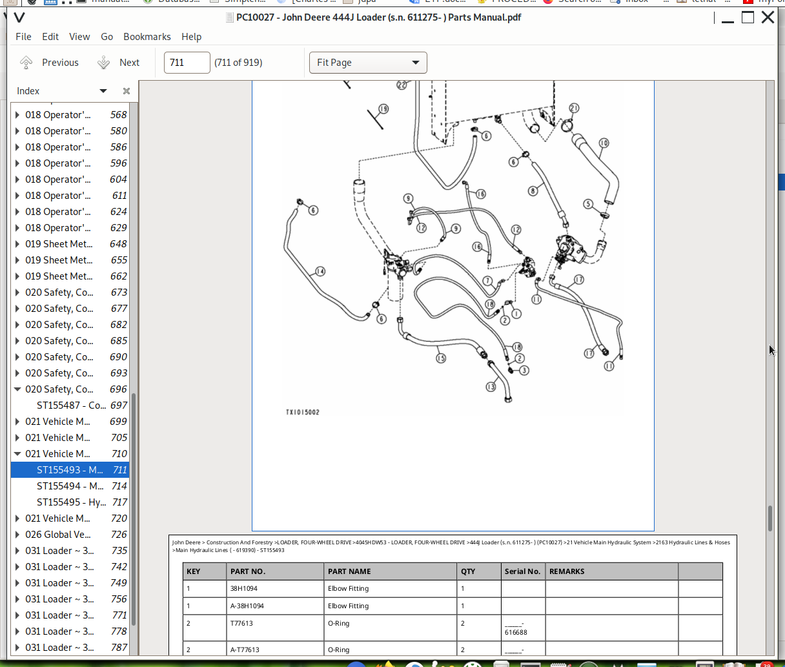Select ST155487 index entry at page 697
Image resolution: width=785 pixels, height=667 pixels.
(x=71, y=405)
